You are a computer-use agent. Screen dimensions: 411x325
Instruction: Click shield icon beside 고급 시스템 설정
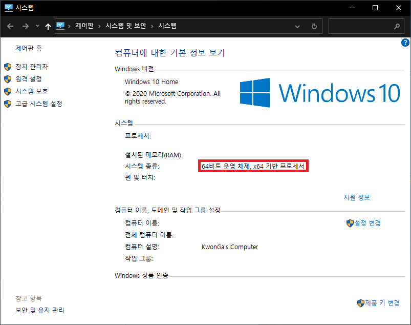(8, 104)
